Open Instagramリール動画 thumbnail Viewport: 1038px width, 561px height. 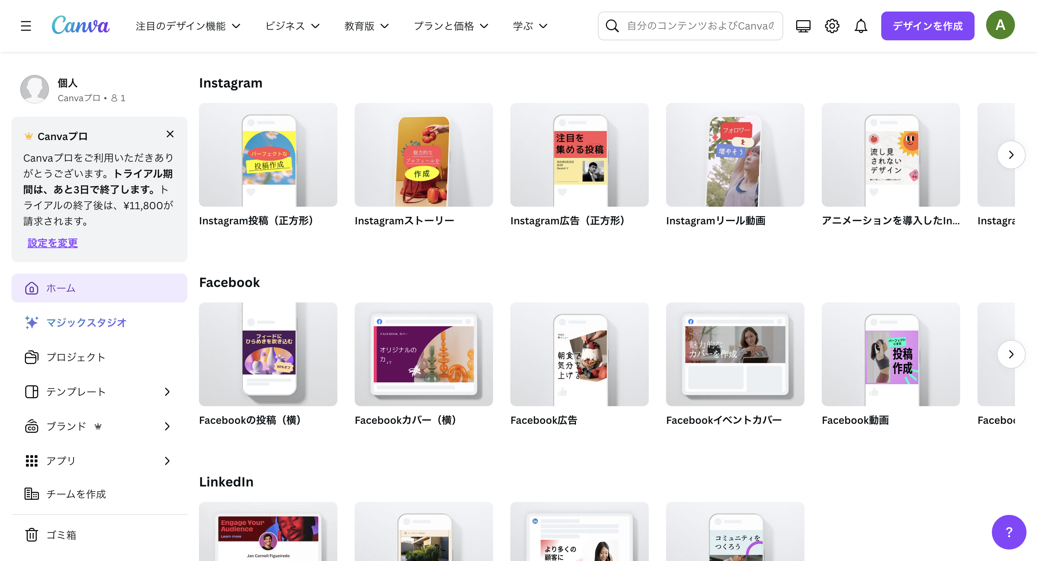click(x=735, y=155)
